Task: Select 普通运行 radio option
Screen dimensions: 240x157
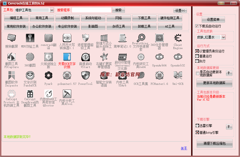Action: click(x=197, y=56)
